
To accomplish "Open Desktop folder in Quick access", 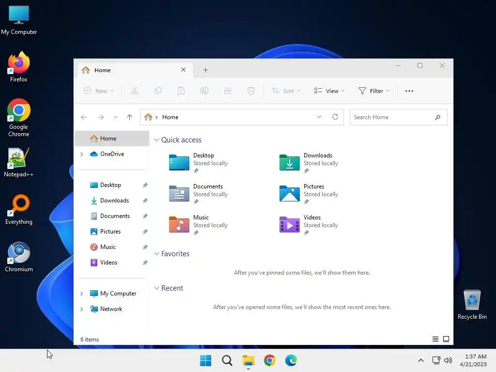I will (199, 163).
